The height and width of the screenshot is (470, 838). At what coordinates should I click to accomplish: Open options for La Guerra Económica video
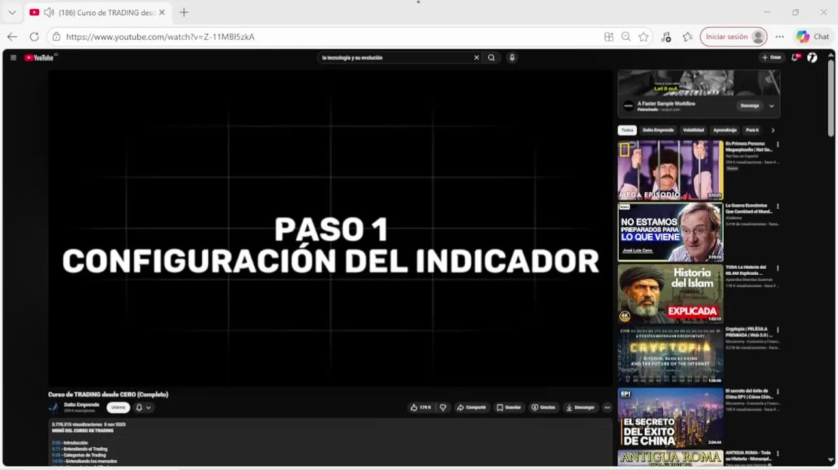pos(777,206)
